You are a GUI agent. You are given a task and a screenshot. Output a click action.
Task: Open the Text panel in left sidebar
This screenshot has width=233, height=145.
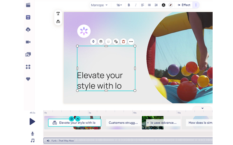pyautogui.click(x=28, y=17)
